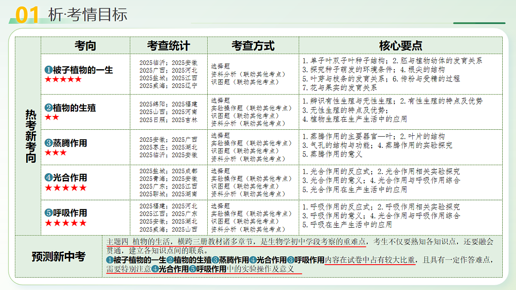Click 实验操作题 in the 植物的生殖 row
Screen dimensions: 516x290
click(227, 108)
